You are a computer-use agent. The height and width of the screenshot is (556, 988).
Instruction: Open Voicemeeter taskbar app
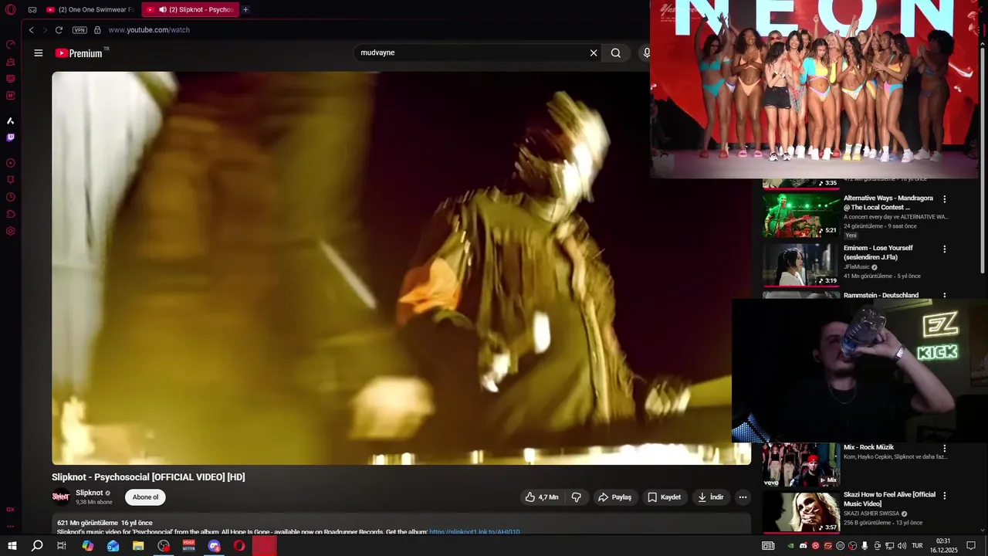(x=189, y=546)
